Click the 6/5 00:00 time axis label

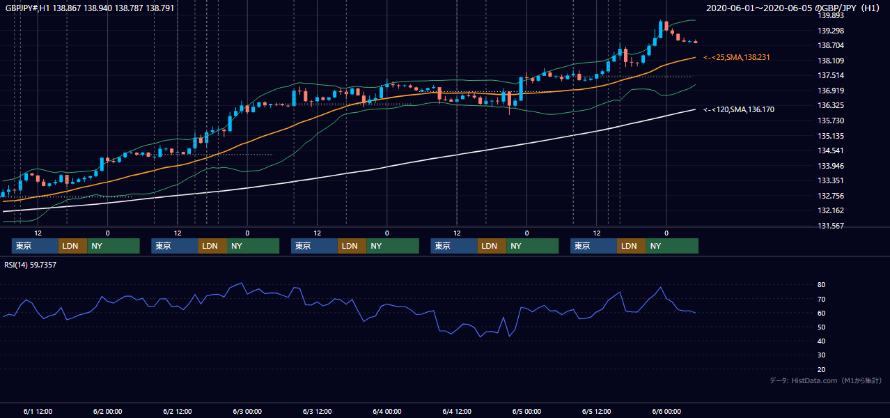[x=526, y=411]
